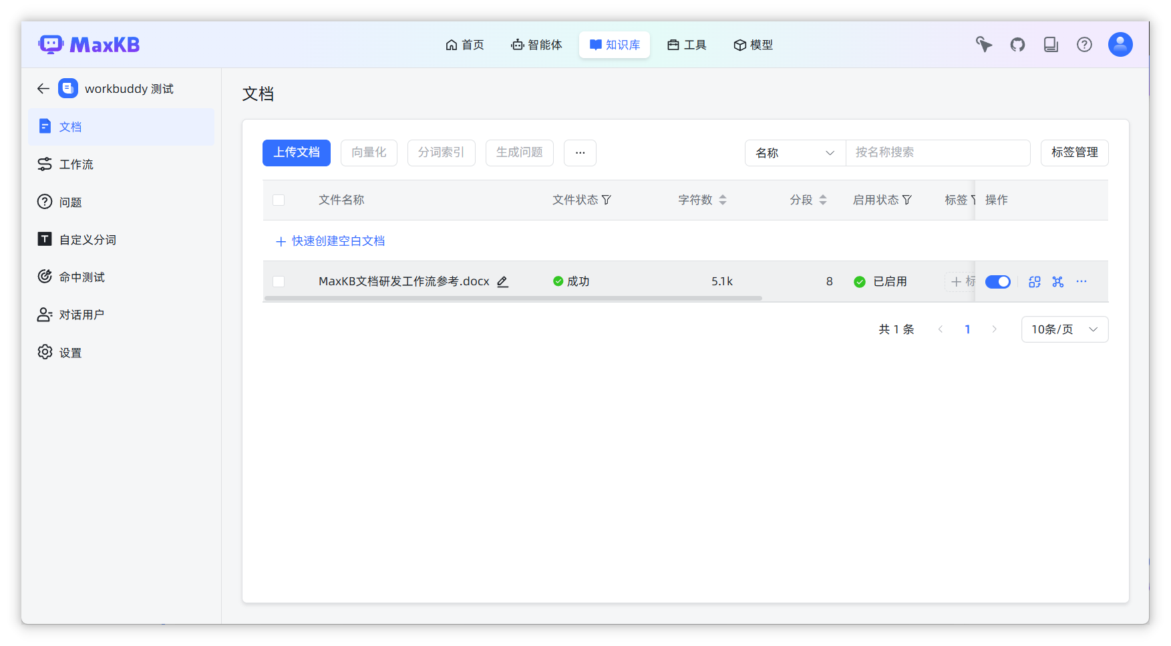The image size is (1171, 646).
Task: Open the help question-mark icon in header
Action: pos(1084,45)
